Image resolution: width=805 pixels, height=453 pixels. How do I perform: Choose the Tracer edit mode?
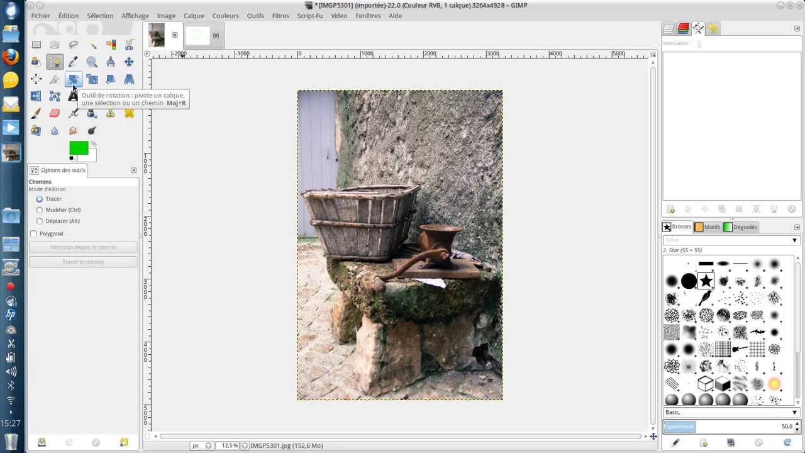40,199
